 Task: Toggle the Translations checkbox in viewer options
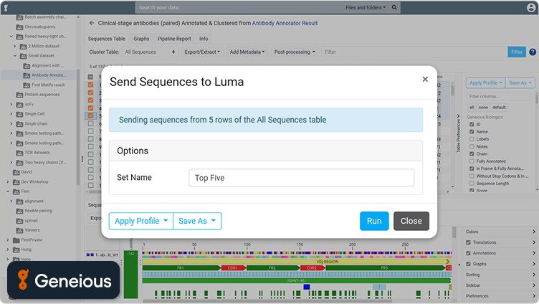[469, 242]
